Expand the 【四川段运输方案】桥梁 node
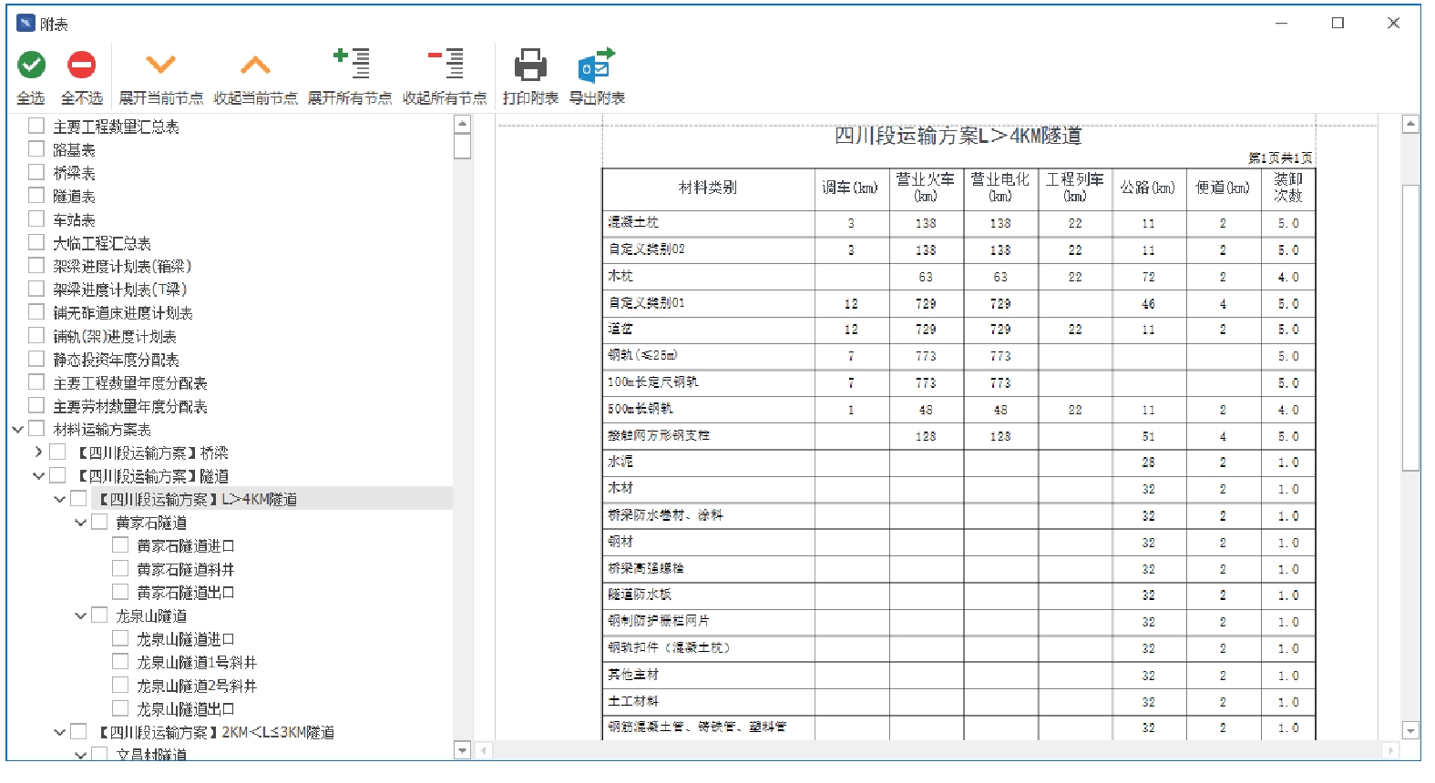The image size is (1435, 783). (38, 453)
